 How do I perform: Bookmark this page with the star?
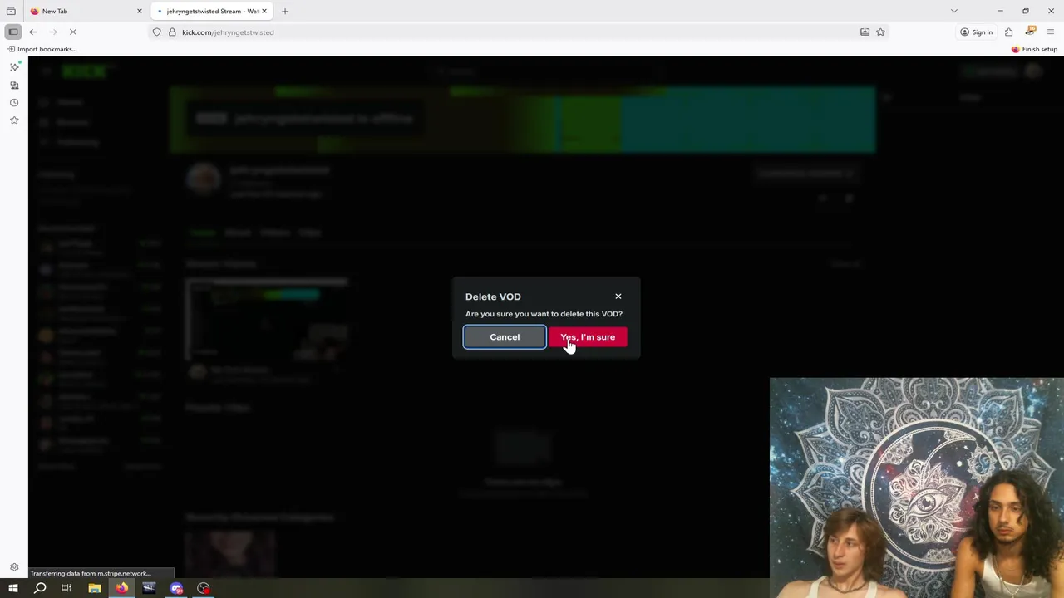pyautogui.click(x=880, y=32)
